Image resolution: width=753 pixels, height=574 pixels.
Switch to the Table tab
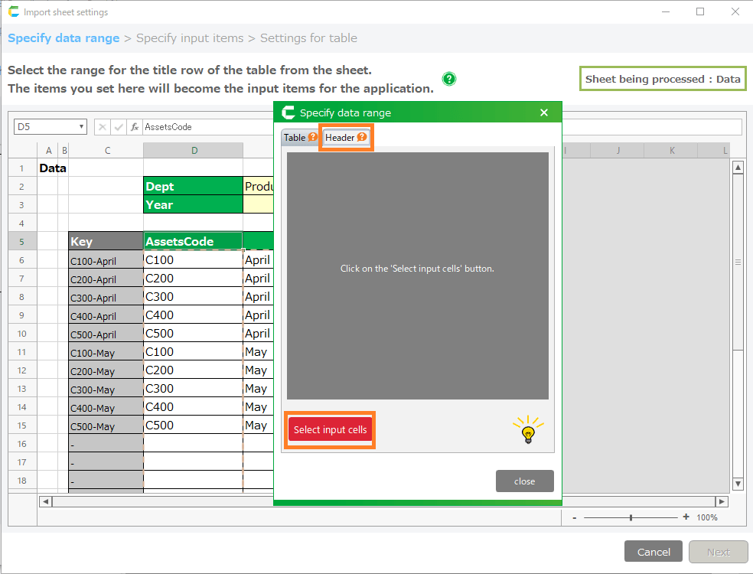pos(295,138)
